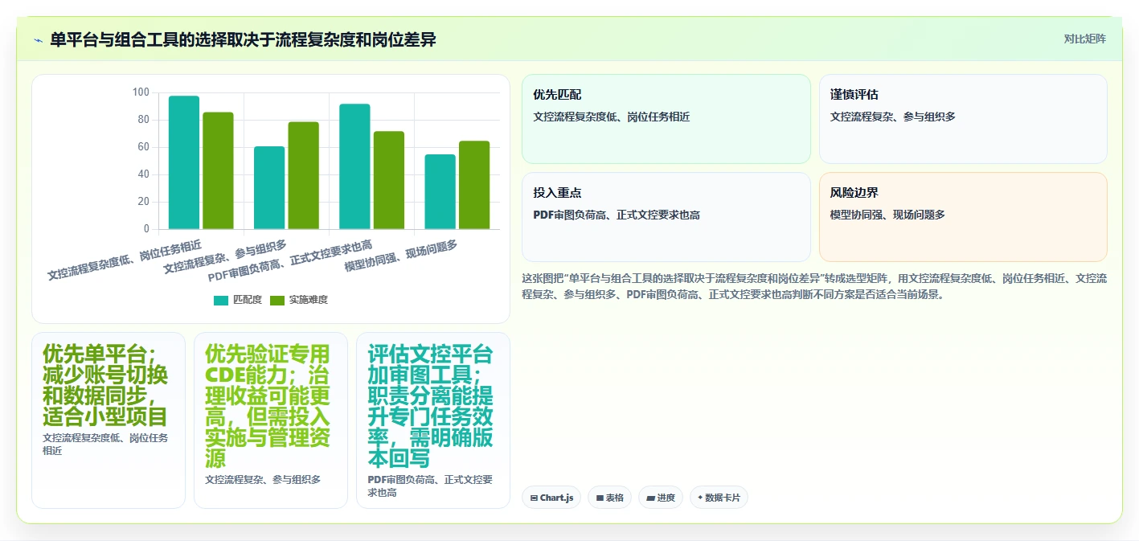Click the big heading 评估文控平台加审图工具
Viewport: 1139px width, 541px height.
[431, 407]
